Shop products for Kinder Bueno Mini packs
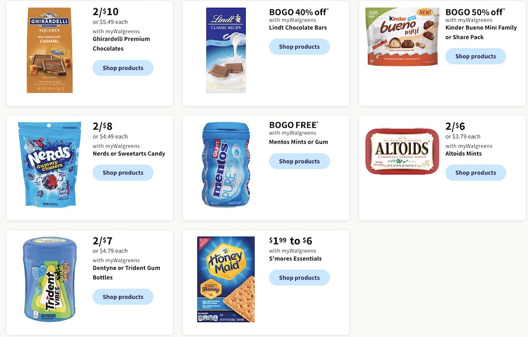 coord(475,56)
